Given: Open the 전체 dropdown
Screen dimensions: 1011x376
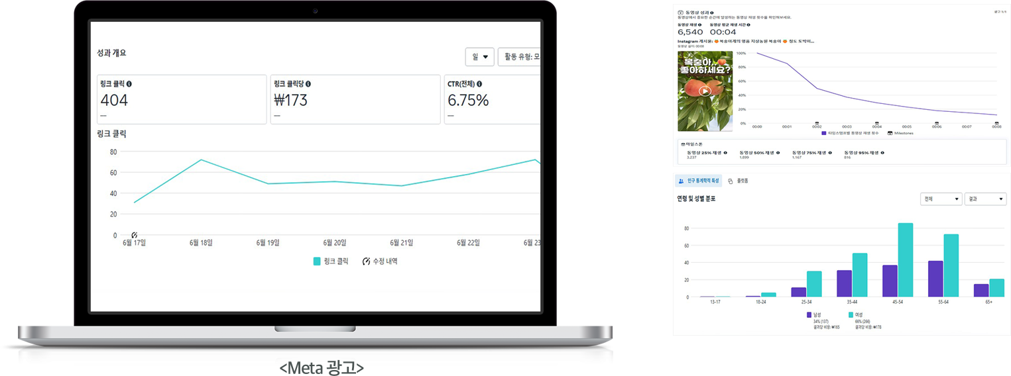Looking at the screenshot, I should tap(941, 199).
